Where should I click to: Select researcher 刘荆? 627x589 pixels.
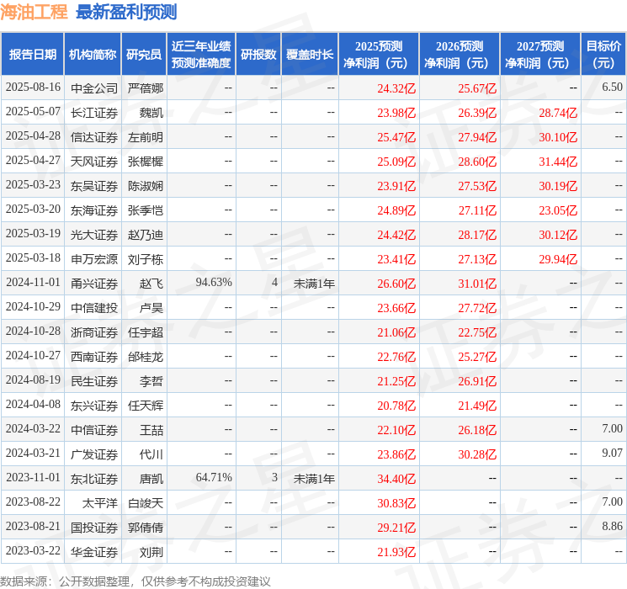point(151,552)
